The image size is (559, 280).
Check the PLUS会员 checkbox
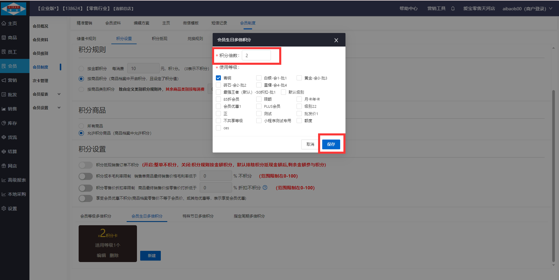(259, 106)
